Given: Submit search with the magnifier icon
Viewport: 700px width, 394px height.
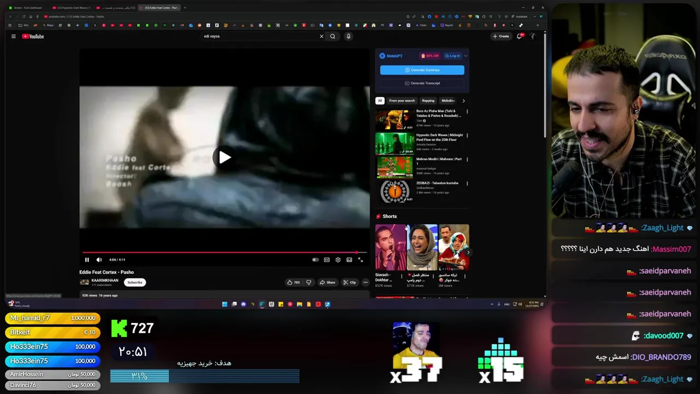Looking at the screenshot, I should coord(332,36).
